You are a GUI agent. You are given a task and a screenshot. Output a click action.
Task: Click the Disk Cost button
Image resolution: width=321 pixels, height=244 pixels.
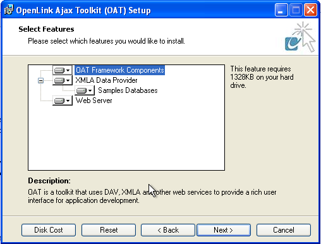(49, 230)
